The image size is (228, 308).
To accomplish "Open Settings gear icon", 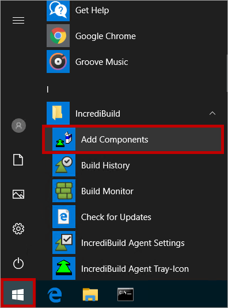I will pos(18,229).
